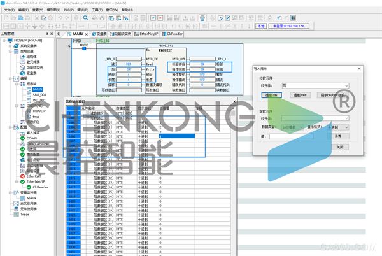Open the magnifier search tool

tap(85, 18)
